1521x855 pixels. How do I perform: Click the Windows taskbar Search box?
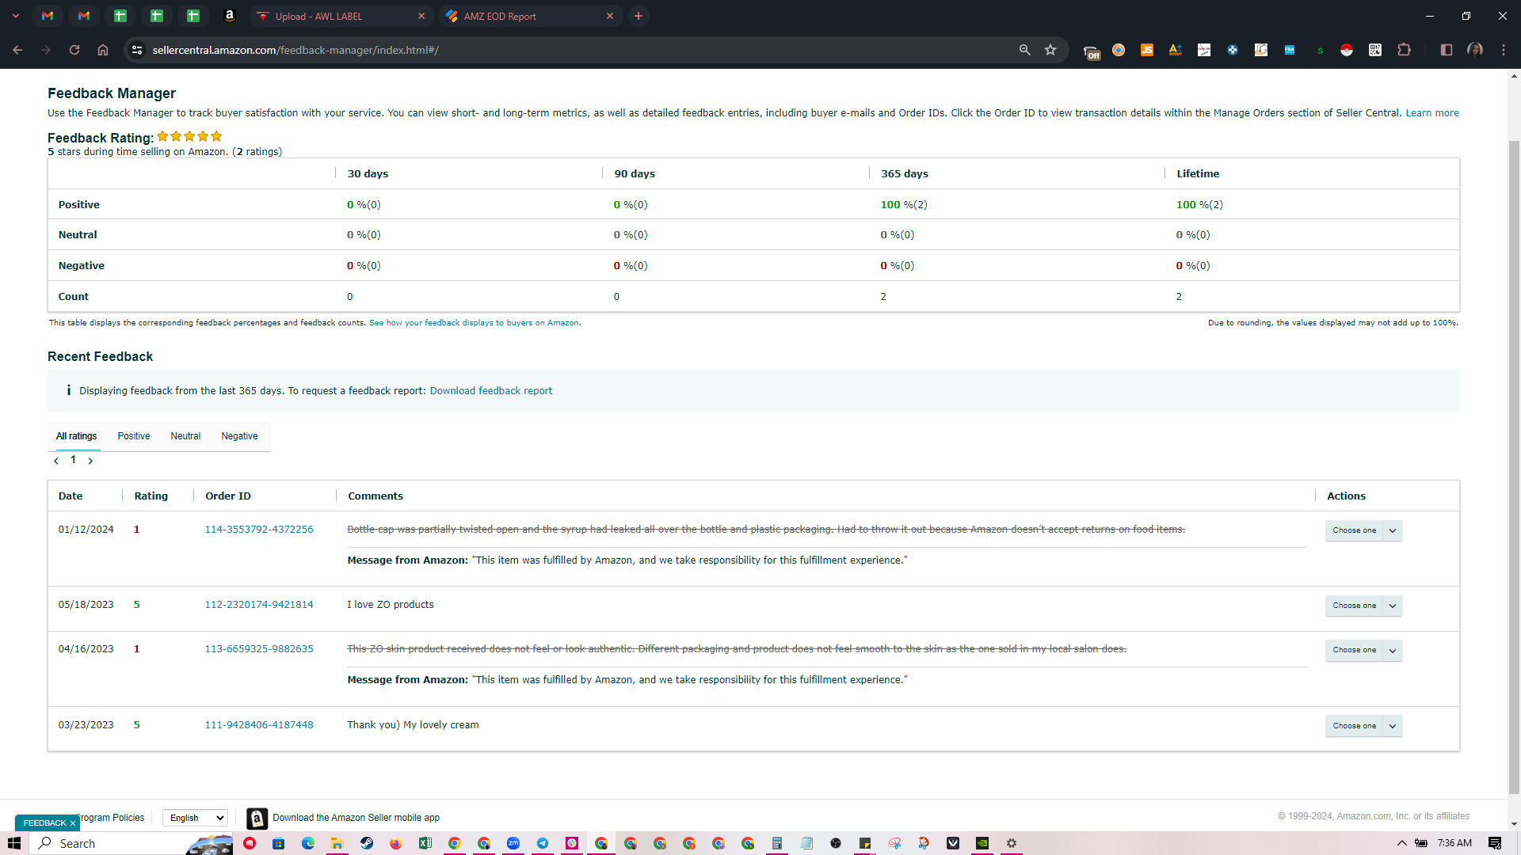pos(131,843)
